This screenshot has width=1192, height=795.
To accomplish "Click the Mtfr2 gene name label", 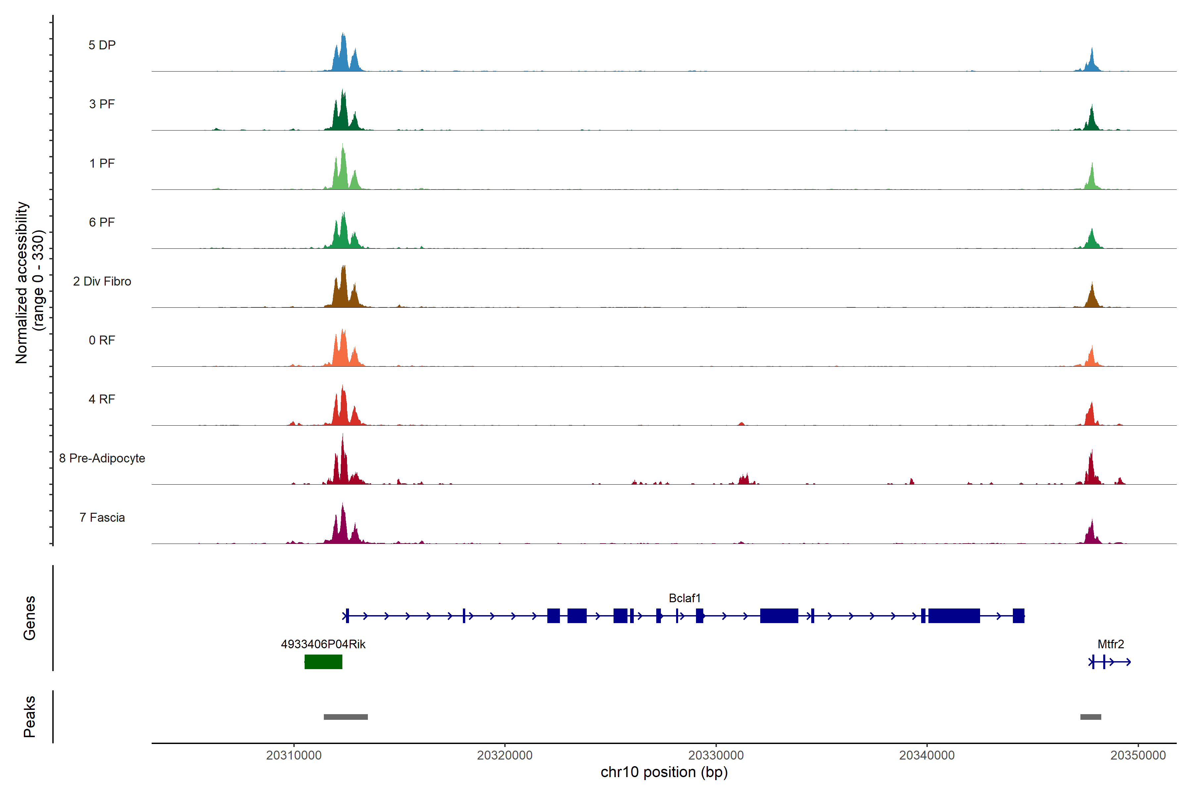I will coord(1111,644).
